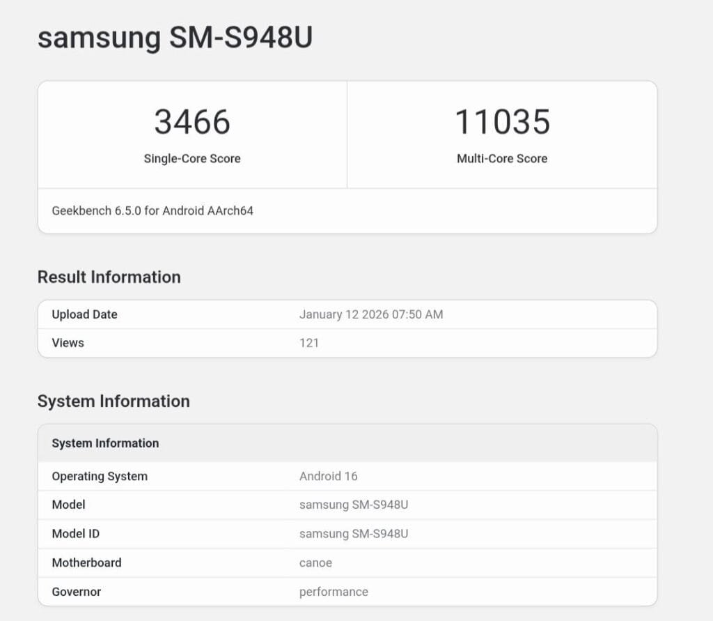Click the Governor row label

tap(75, 591)
